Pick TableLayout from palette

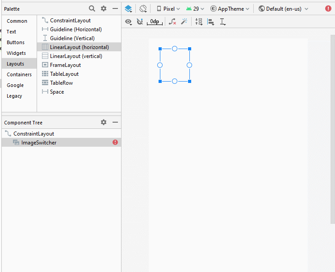(79, 74)
